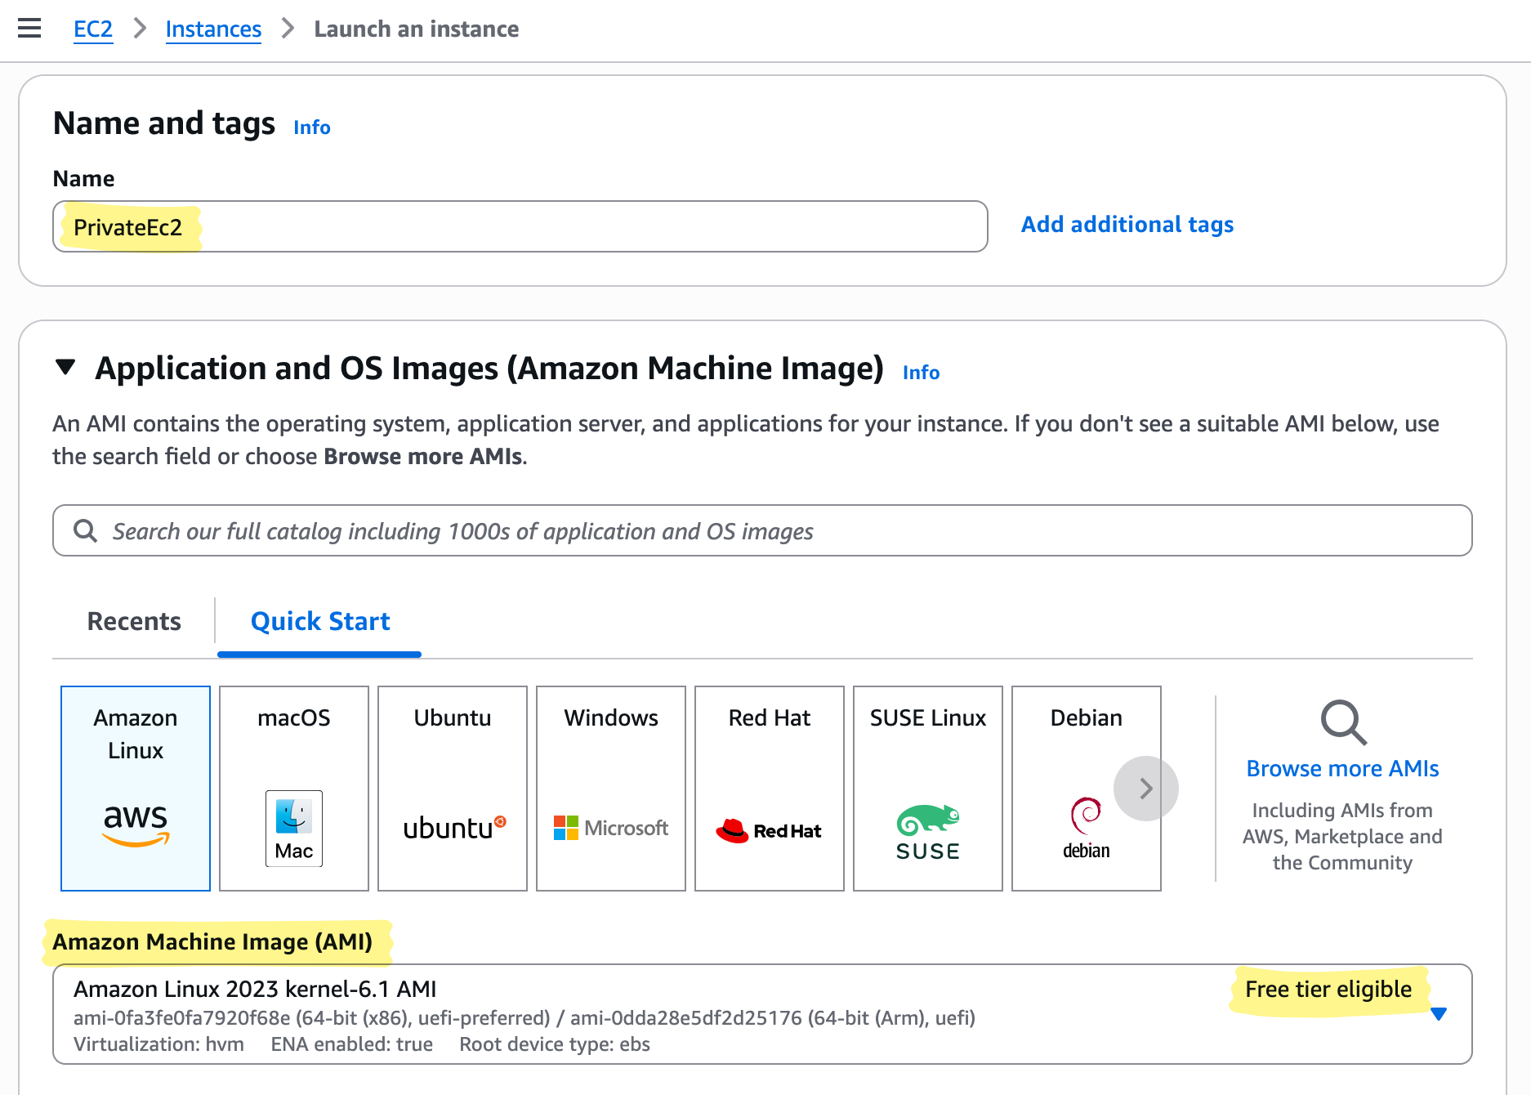
Task: Switch to the Quick Start tab
Action: [x=320, y=621]
